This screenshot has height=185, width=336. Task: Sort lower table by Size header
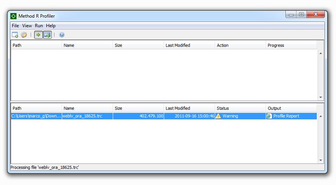[138, 108]
